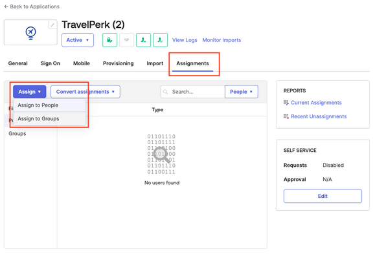Open the People filter dropdown
Screen dimensions: 375x256
click(x=242, y=92)
